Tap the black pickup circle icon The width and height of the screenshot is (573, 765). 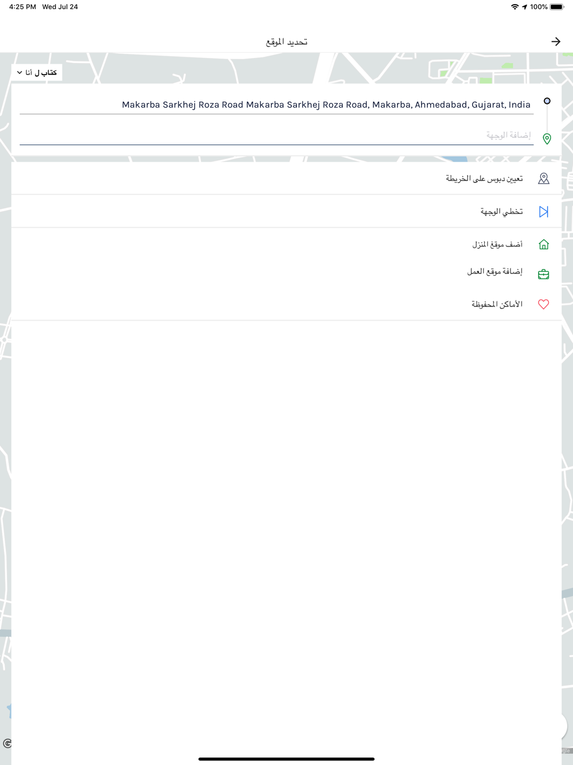click(x=547, y=101)
